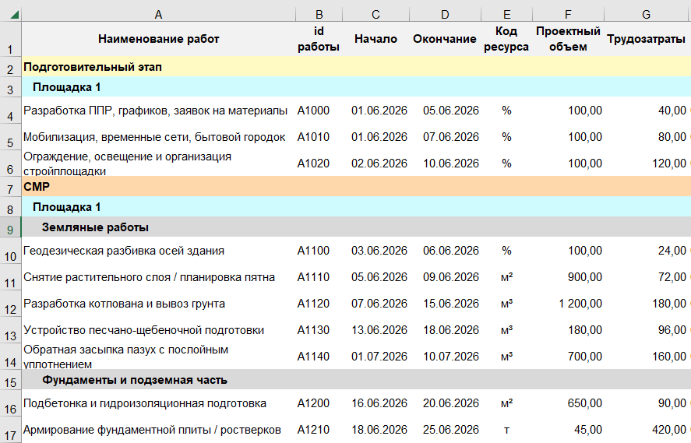The image size is (691, 443).
Task: Click start date 03.06.2026
Action: tap(375, 251)
